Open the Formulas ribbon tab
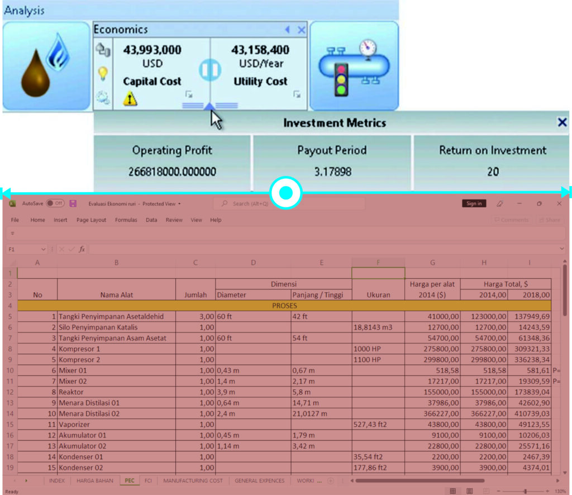This screenshot has width=572, height=495. (x=126, y=220)
